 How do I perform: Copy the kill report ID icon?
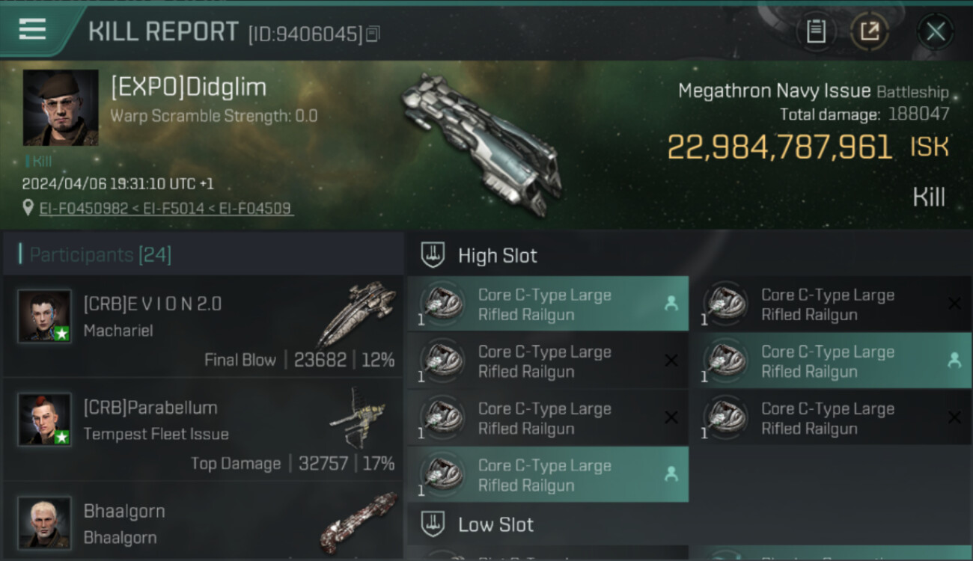pos(373,34)
